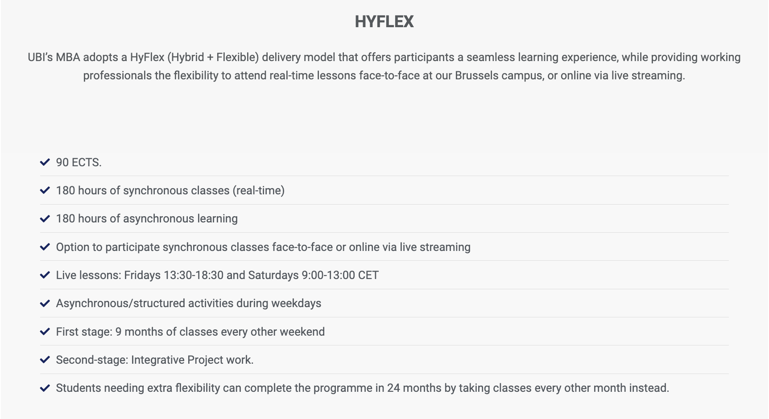
Task: Click the 24 months flexibility sentence
Action: tap(363, 388)
